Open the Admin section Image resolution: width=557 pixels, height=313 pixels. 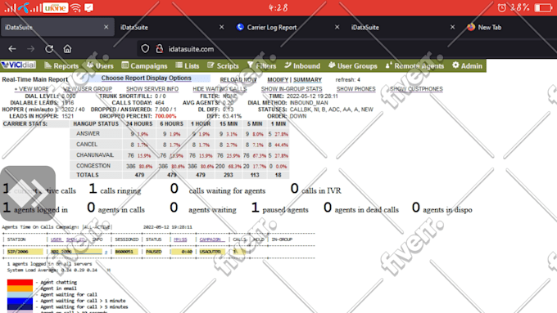(x=467, y=66)
